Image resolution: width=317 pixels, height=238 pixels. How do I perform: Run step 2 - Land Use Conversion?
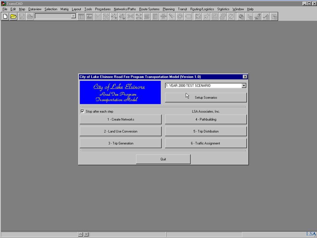coord(121,131)
